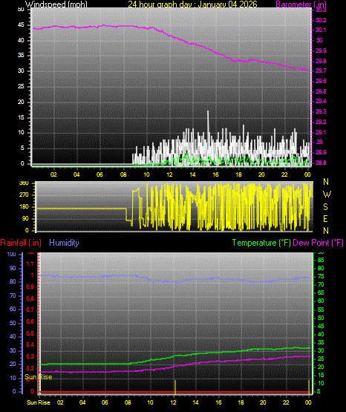Click the 'Barometer (in)' axis title
346x412 pixels.
click(x=301, y=4)
